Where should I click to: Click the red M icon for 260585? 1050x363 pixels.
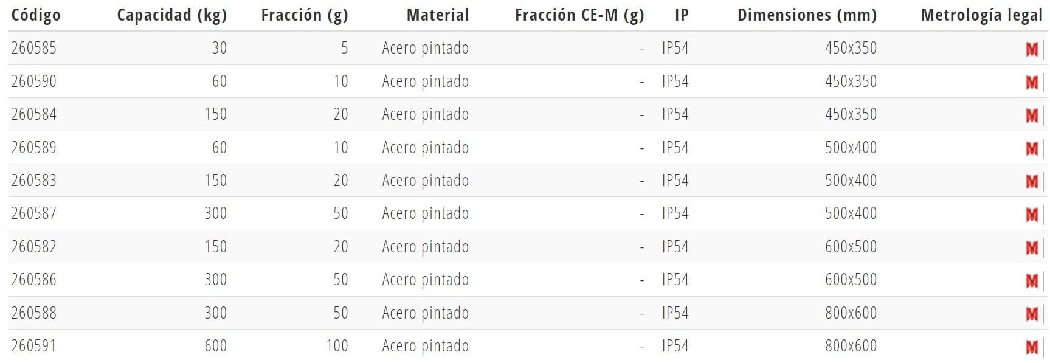pyautogui.click(x=1032, y=49)
